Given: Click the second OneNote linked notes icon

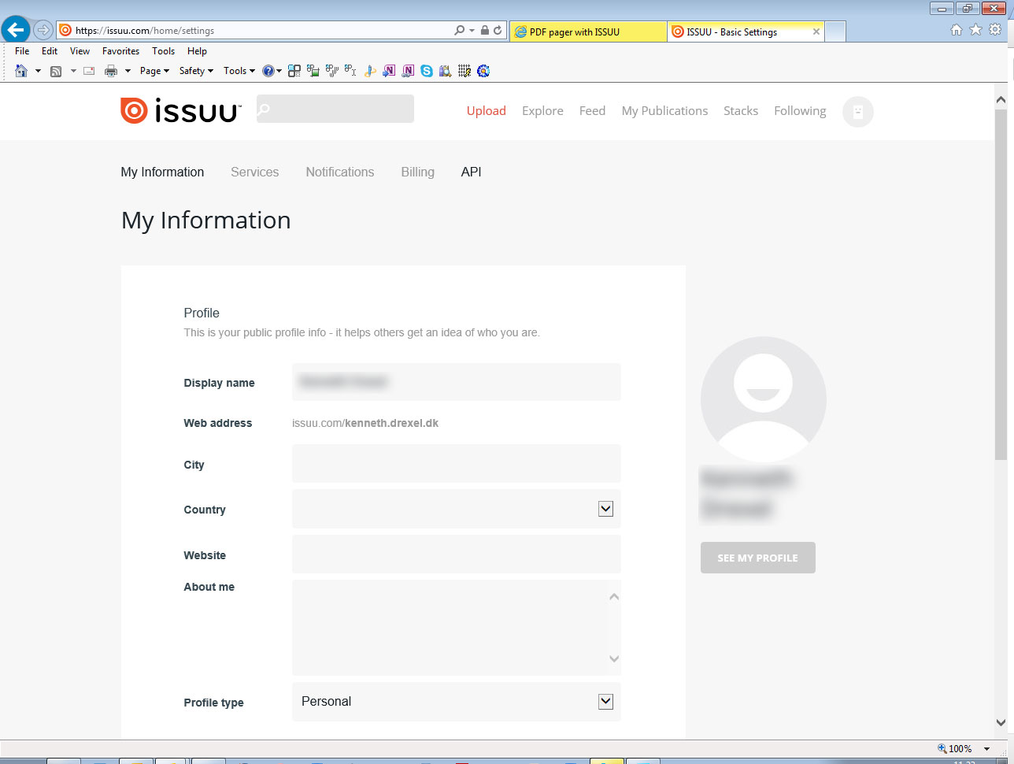Looking at the screenshot, I should pyautogui.click(x=408, y=71).
